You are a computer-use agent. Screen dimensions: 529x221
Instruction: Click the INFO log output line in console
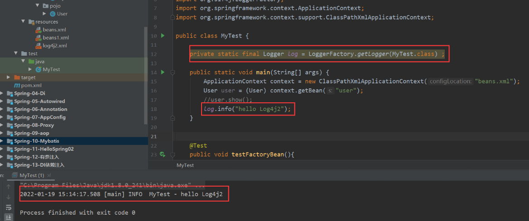(121, 194)
